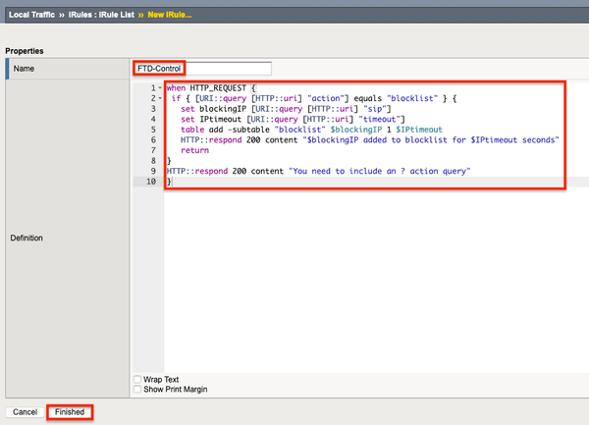Viewport: 589px width, 425px height.
Task: Collapse the code fold arrow on line 1
Action: point(158,88)
